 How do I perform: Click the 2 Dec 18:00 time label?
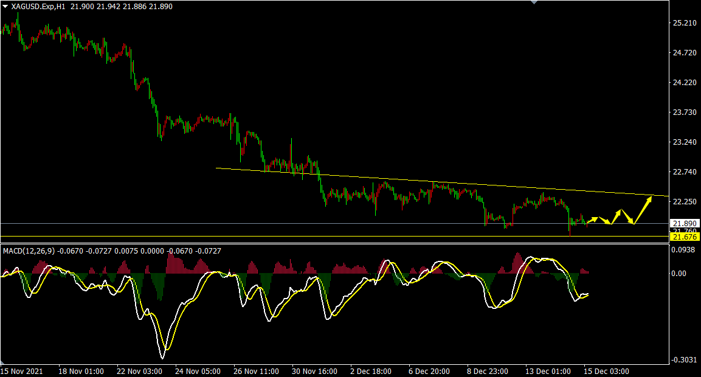(x=370, y=371)
